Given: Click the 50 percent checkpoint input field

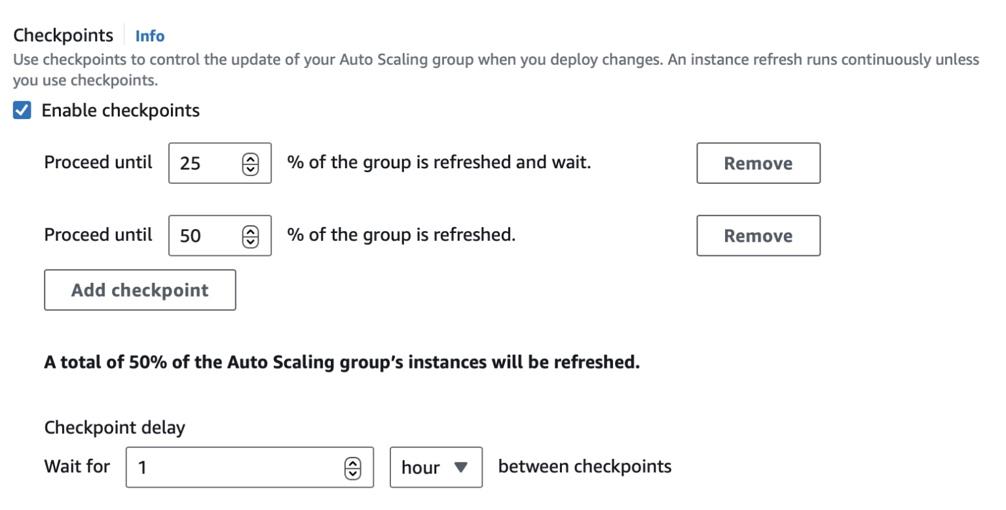Looking at the screenshot, I should coord(203,236).
